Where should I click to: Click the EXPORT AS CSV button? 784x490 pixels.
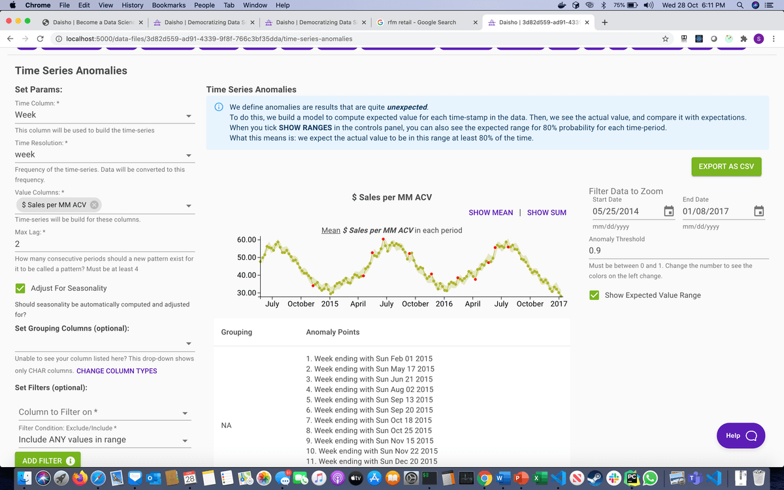tap(726, 167)
